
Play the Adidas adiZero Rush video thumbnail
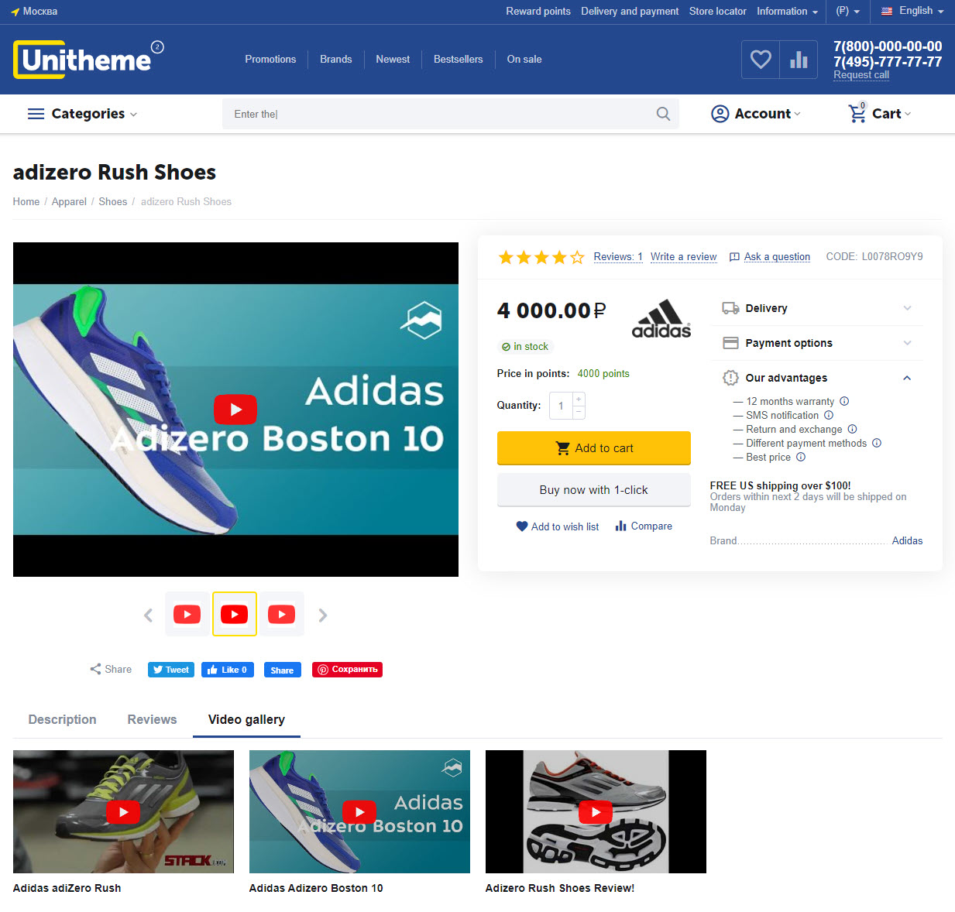coord(122,811)
